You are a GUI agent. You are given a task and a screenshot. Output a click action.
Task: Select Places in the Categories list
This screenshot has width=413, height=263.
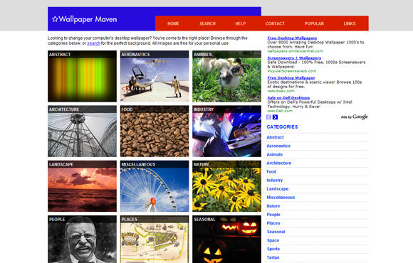click(x=273, y=223)
